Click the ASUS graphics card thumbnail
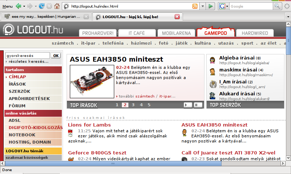 pos(92,81)
